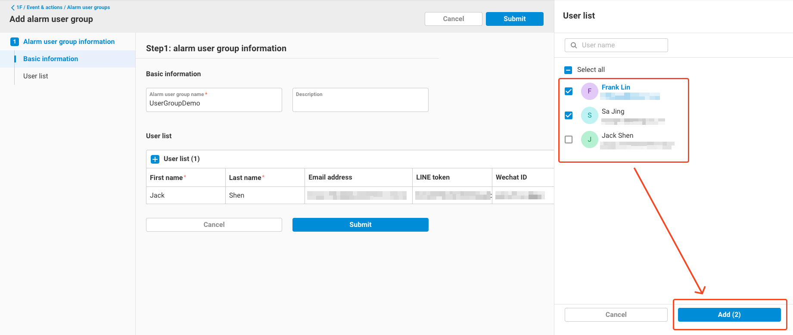Select Alarm user group information step
Viewport: 793px width, 335px height.
click(x=69, y=42)
